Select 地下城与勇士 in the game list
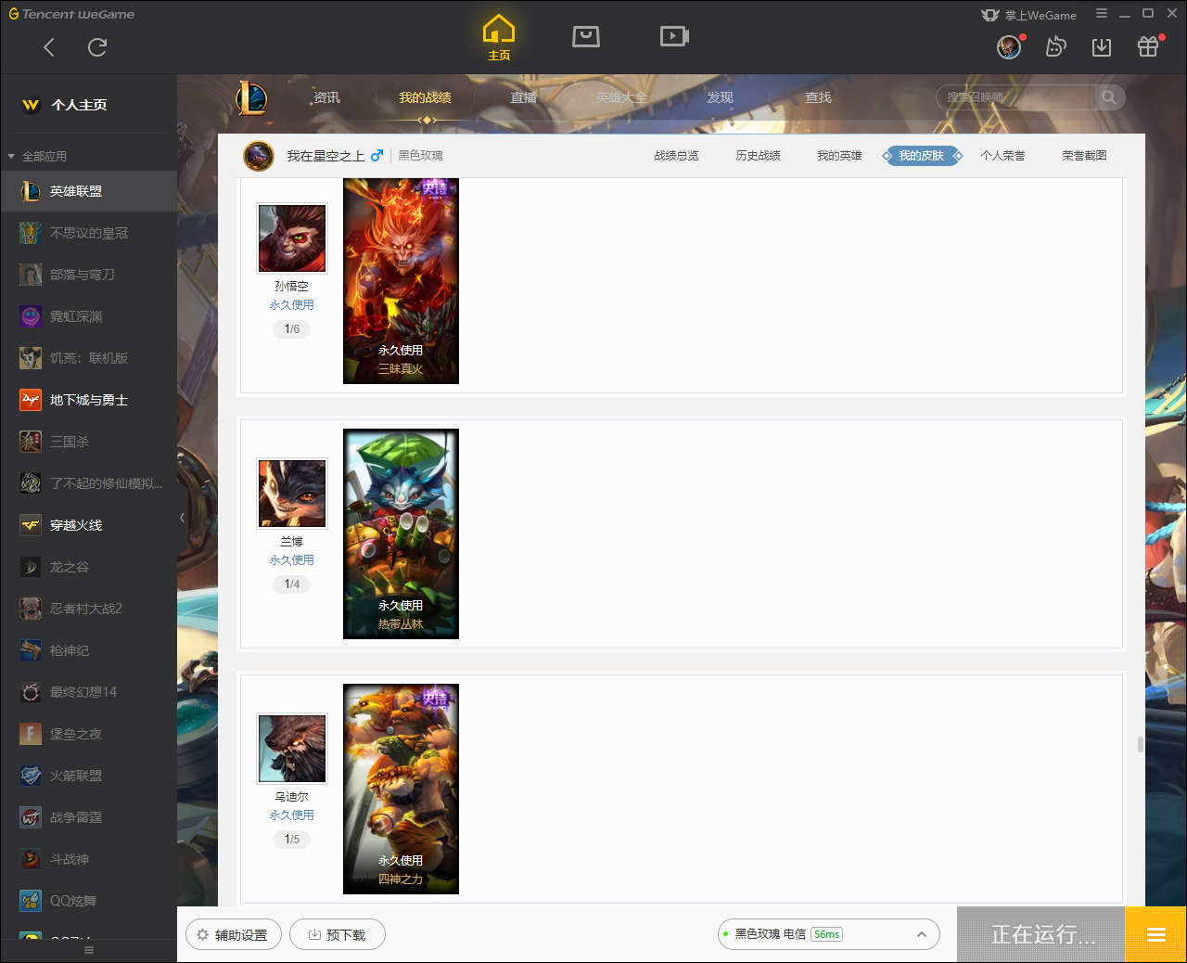This screenshot has height=963, width=1187. [88, 400]
